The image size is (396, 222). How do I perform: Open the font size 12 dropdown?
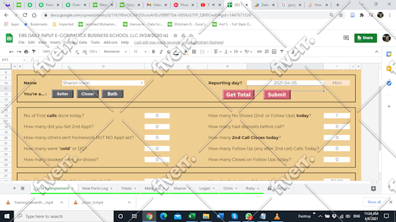click(x=140, y=52)
